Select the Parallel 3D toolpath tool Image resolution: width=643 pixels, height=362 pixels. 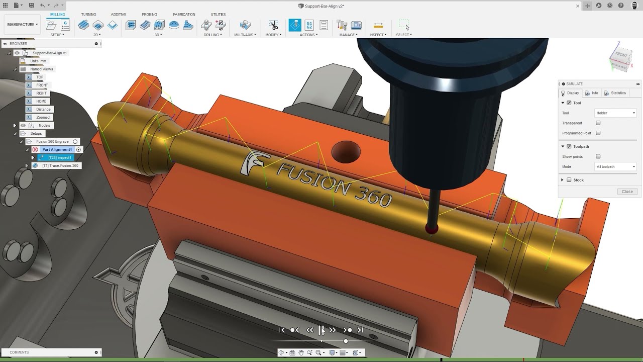pyautogui.click(x=160, y=25)
